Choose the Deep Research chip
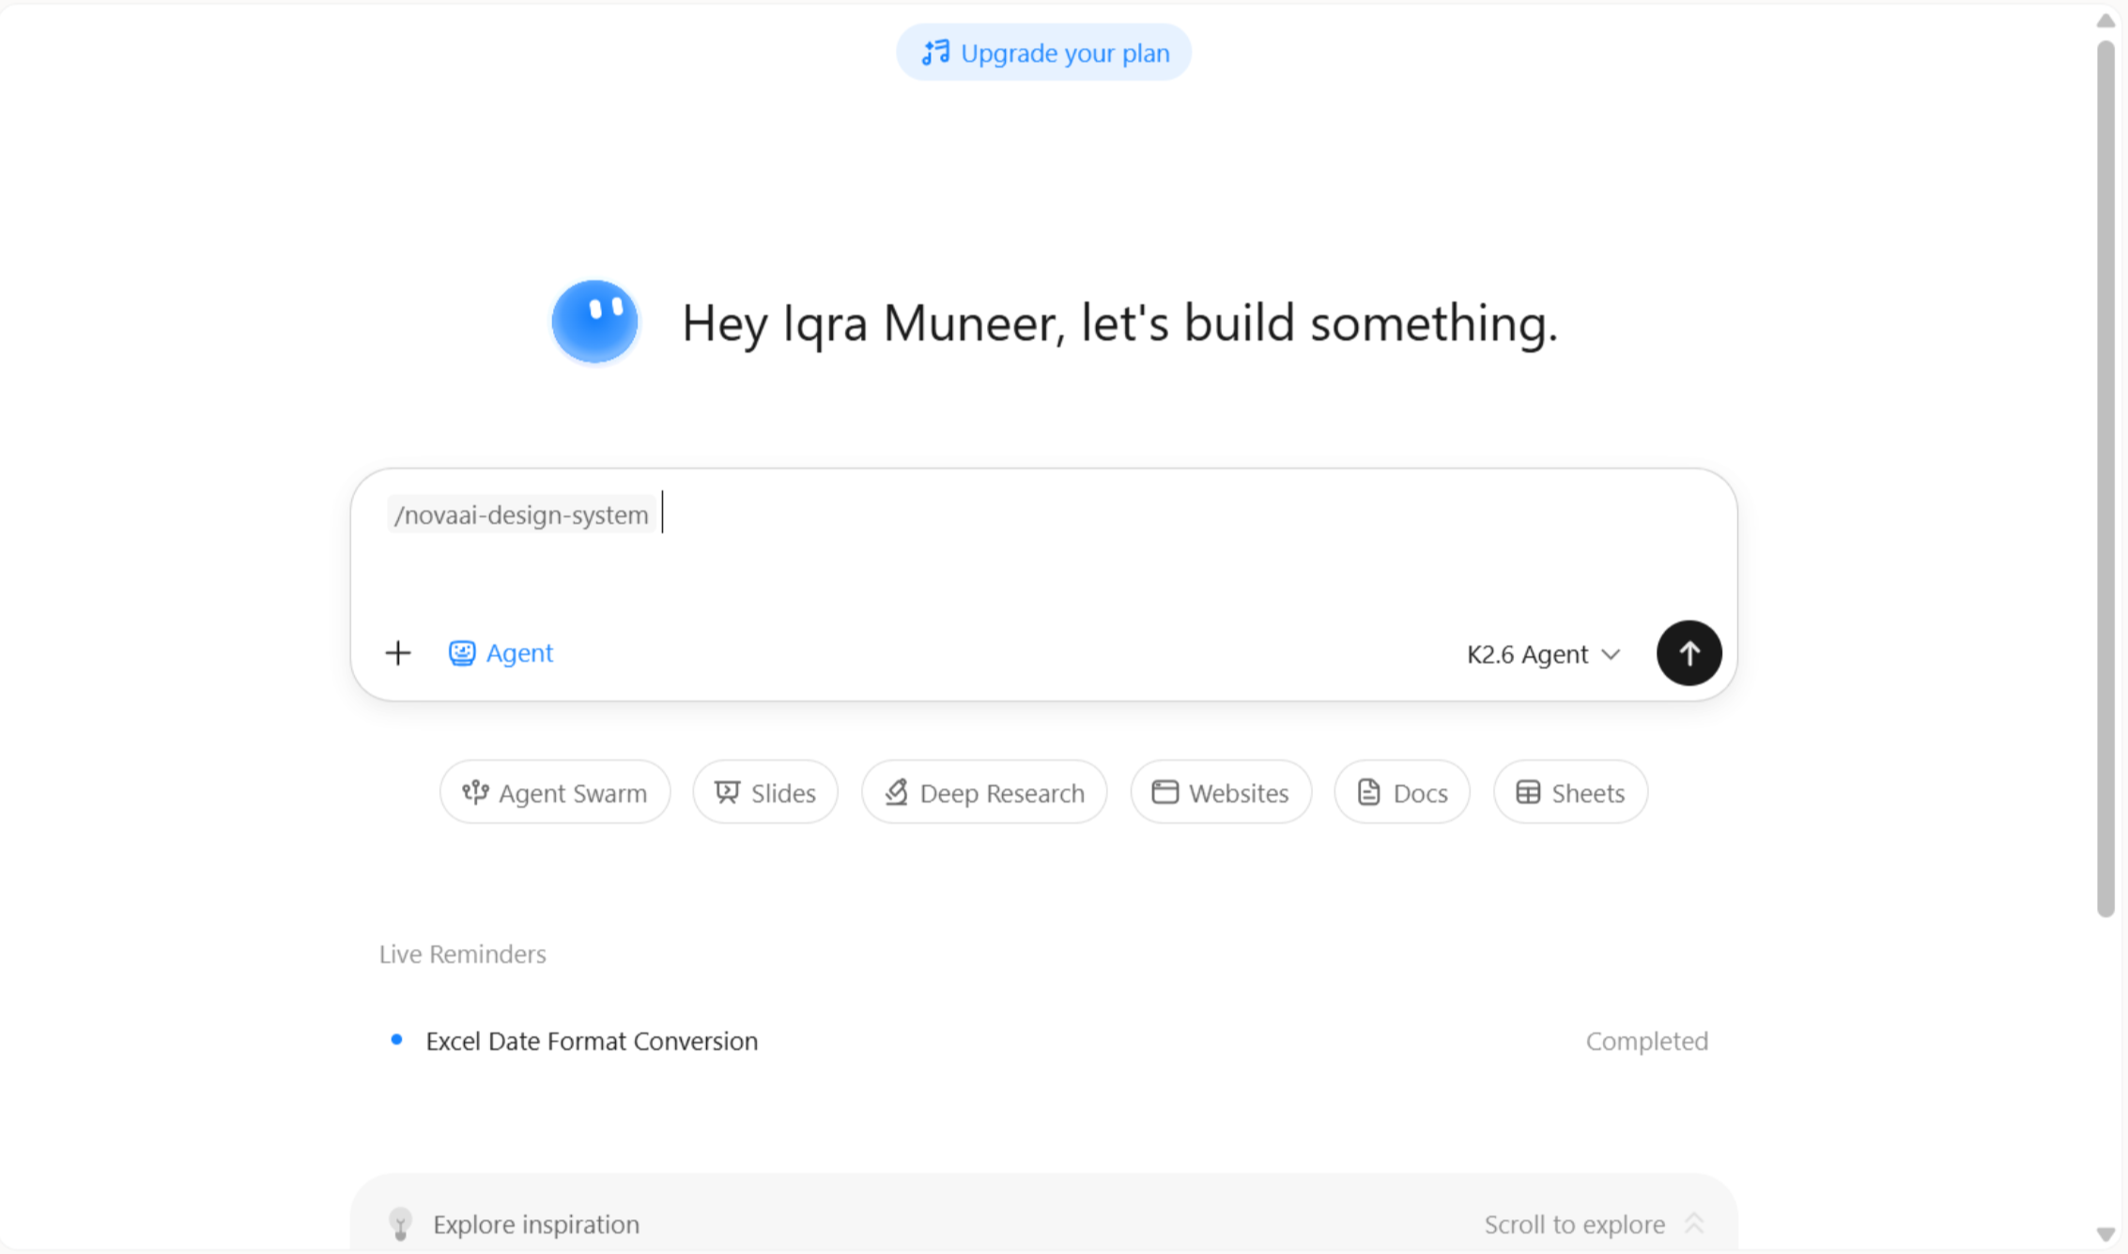The image size is (2128, 1254). [984, 792]
